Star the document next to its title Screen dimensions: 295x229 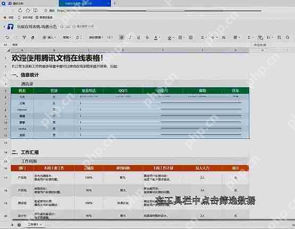62,27
